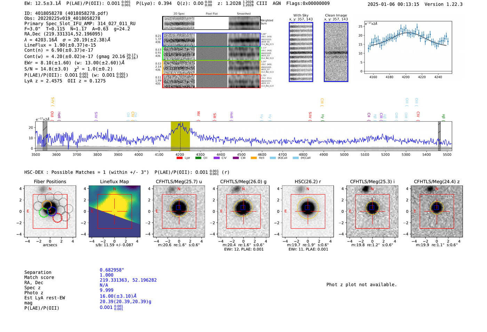
Task: Click the blue 219.331363, 52.196282 coordinates
Action: point(128,280)
